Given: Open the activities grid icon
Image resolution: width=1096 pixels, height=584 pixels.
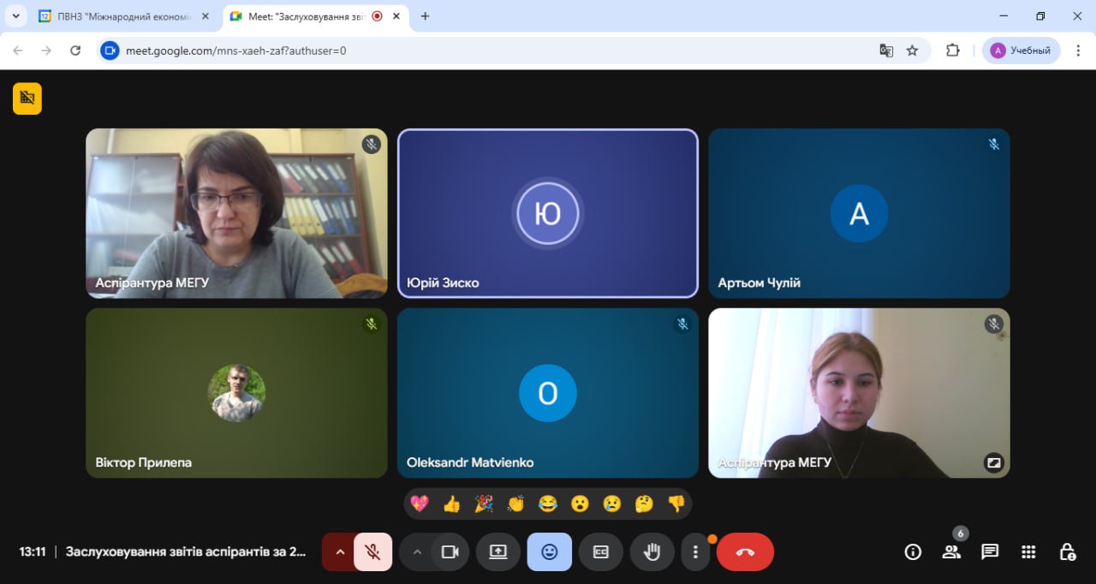Looking at the screenshot, I should [x=1028, y=551].
